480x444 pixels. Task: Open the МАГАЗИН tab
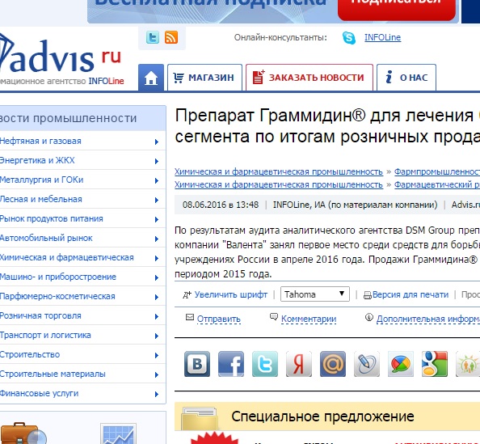coord(204,78)
